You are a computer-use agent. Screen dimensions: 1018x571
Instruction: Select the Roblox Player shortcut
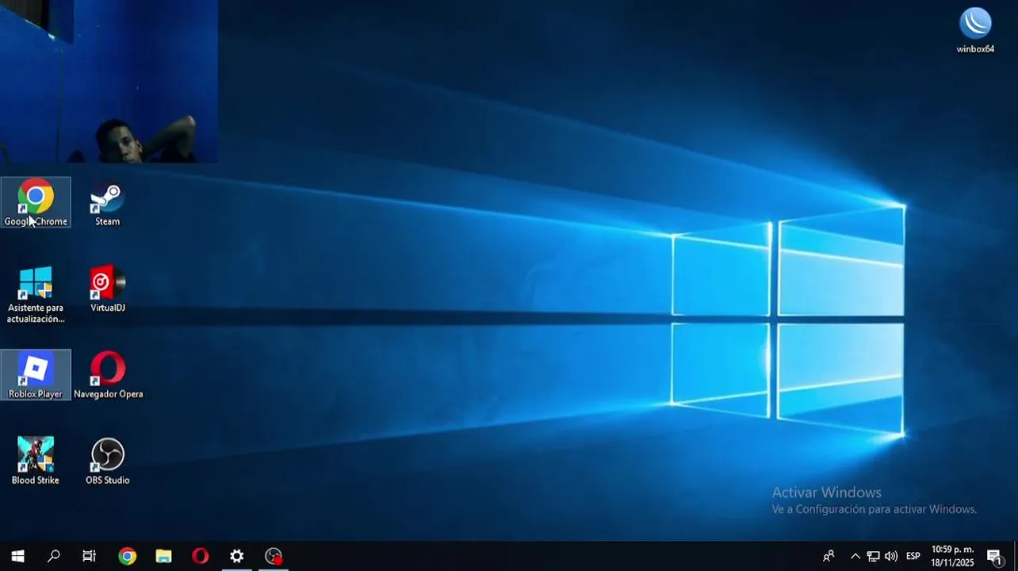click(x=36, y=374)
